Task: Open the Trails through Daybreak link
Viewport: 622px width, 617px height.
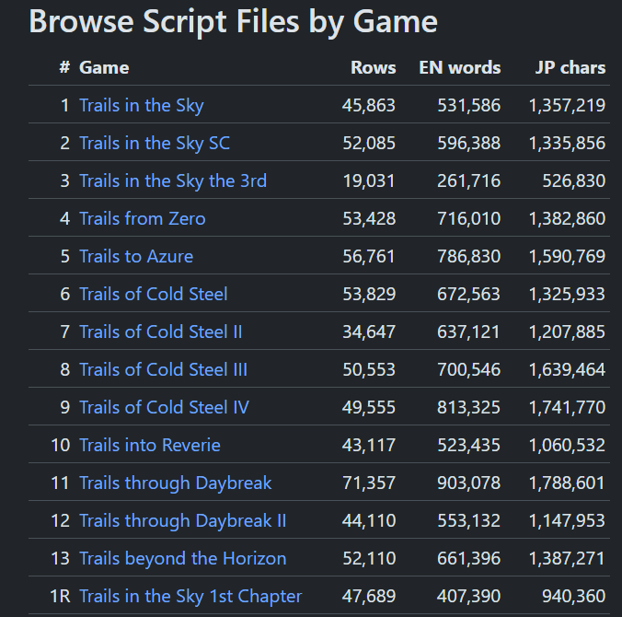Action: [x=176, y=483]
